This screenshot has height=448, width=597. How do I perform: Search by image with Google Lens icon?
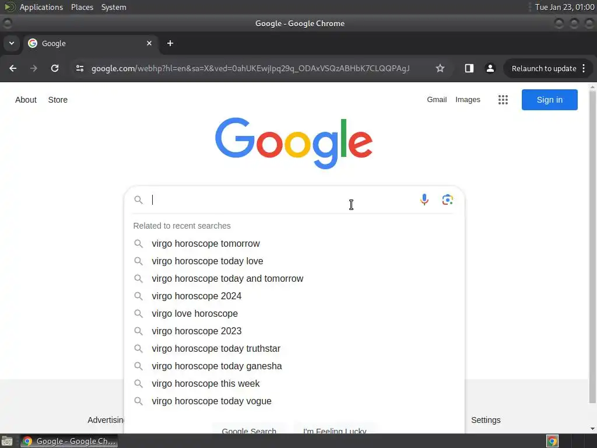[447, 199]
